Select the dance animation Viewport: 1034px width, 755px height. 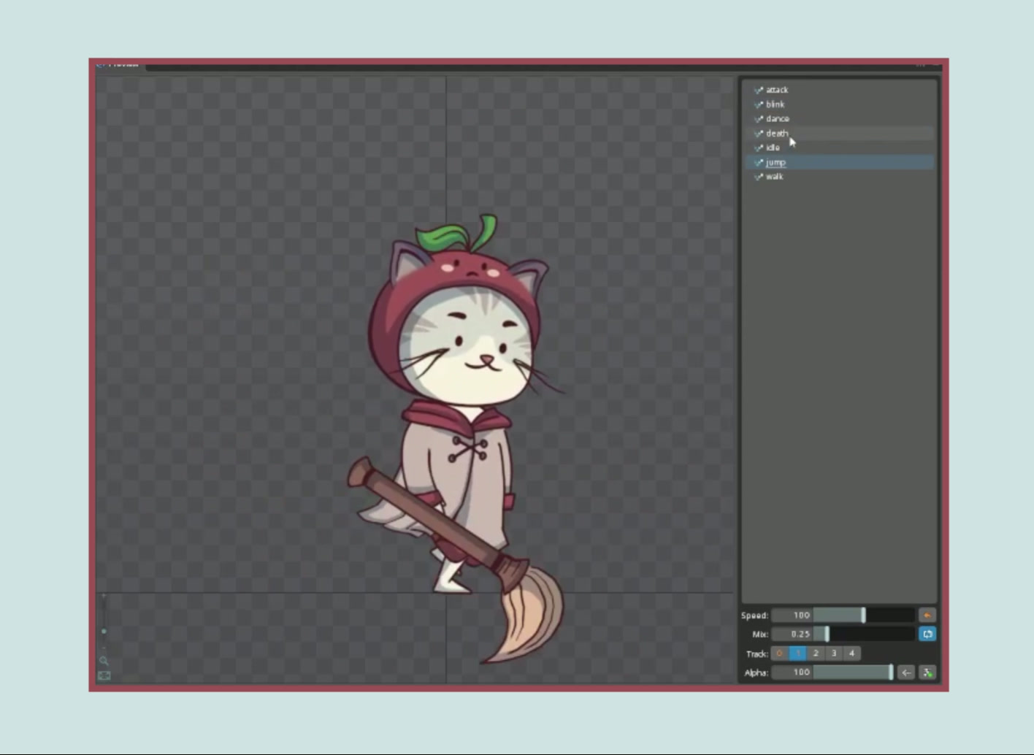click(x=840, y=118)
